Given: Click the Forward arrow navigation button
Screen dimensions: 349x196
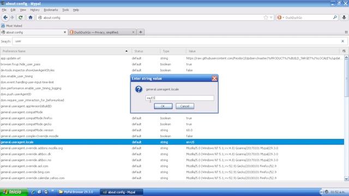Looking at the screenshot, I should (13, 17).
